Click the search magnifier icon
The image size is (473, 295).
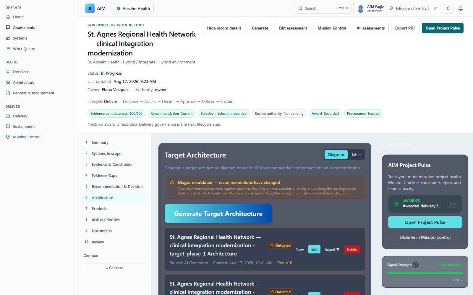click(300, 8)
